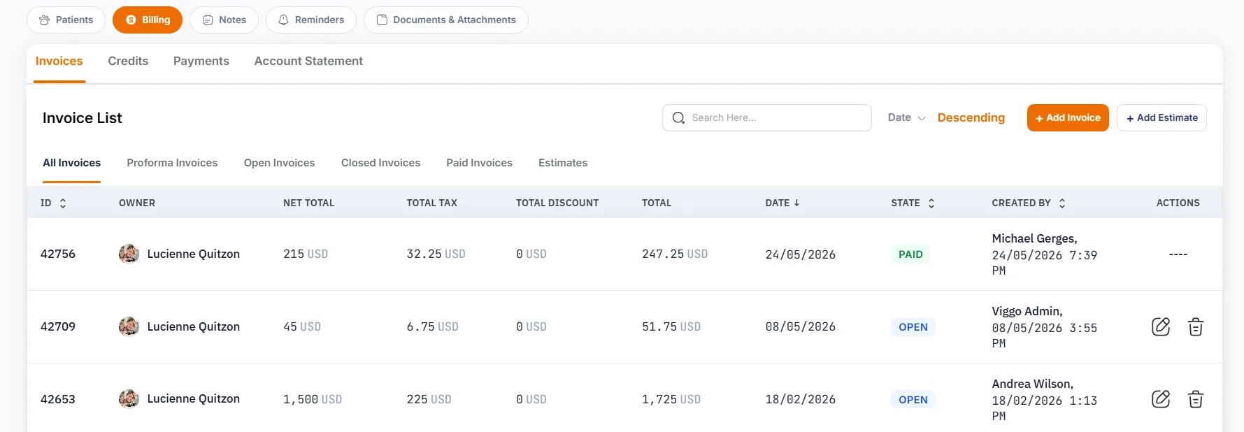Click net total 45 USD
Screen dimensions: 1244x432
pyautogui.click(x=302, y=326)
